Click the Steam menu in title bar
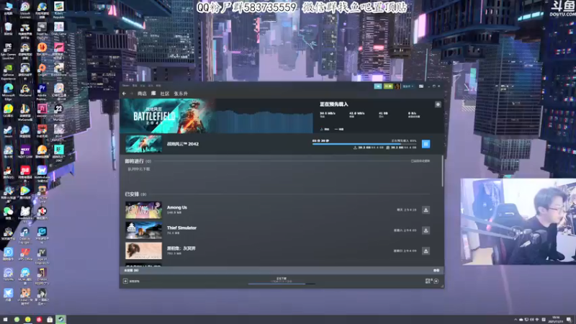The image size is (576, 324). (x=125, y=86)
